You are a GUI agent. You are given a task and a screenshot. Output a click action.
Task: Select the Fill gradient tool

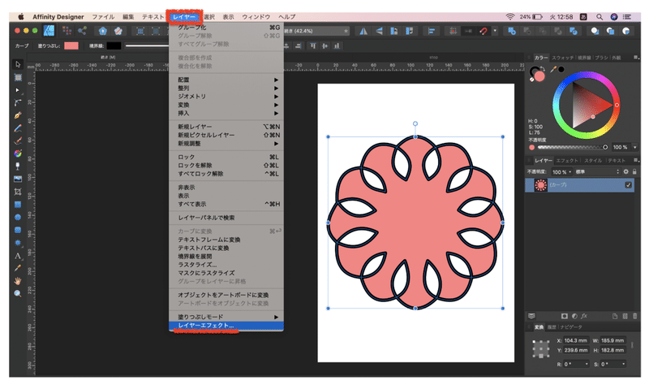[x=17, y=153]
